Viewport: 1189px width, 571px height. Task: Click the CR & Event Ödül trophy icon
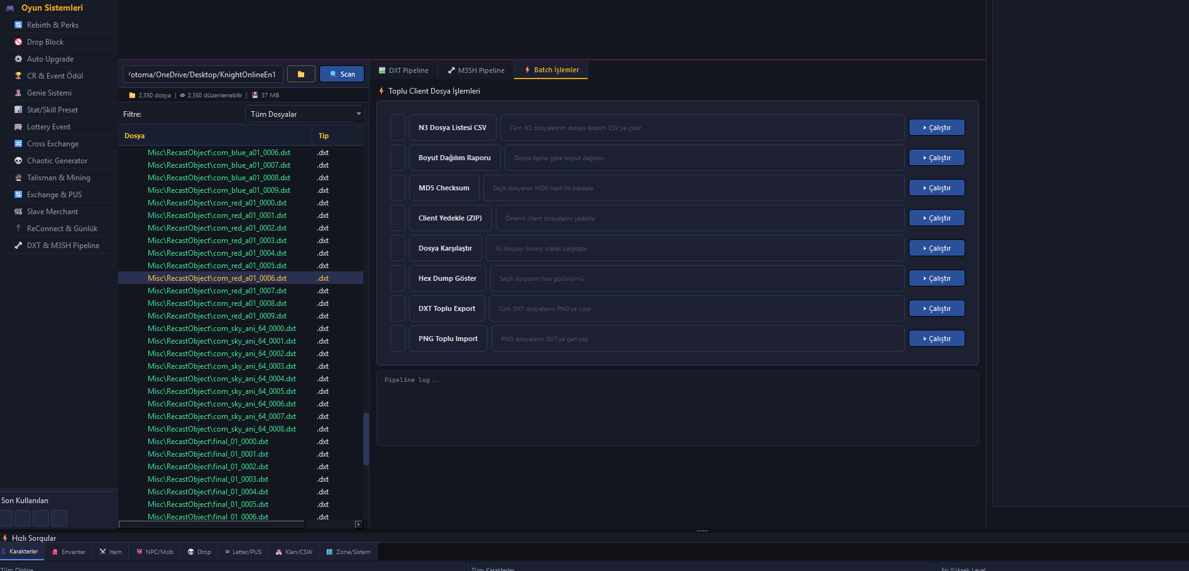(x=18, y=76)
